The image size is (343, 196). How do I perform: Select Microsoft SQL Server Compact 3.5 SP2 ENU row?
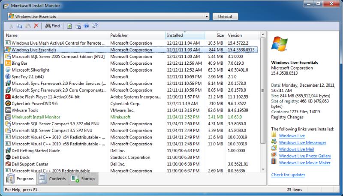[131, 130]
